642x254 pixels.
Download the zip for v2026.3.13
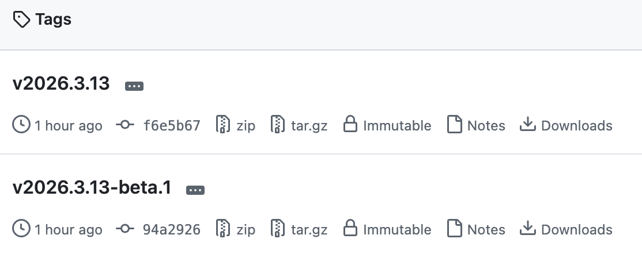tap(245, 125)
